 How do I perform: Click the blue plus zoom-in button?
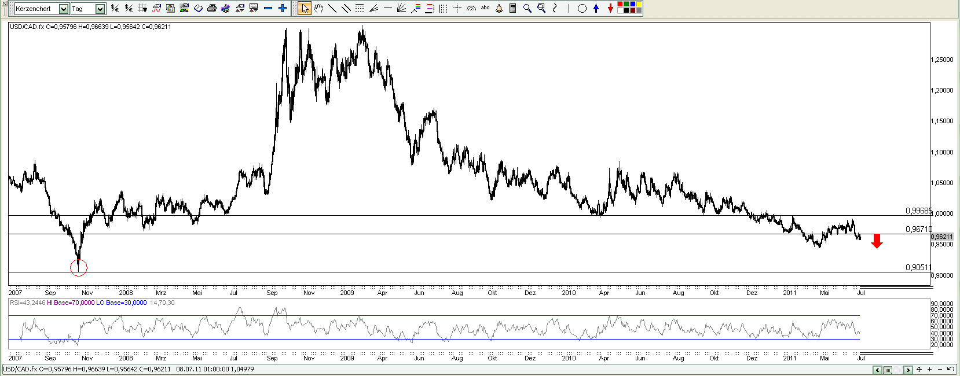(283, 8)
